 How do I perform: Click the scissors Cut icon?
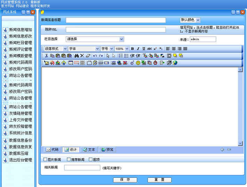[x=47, y=56]
